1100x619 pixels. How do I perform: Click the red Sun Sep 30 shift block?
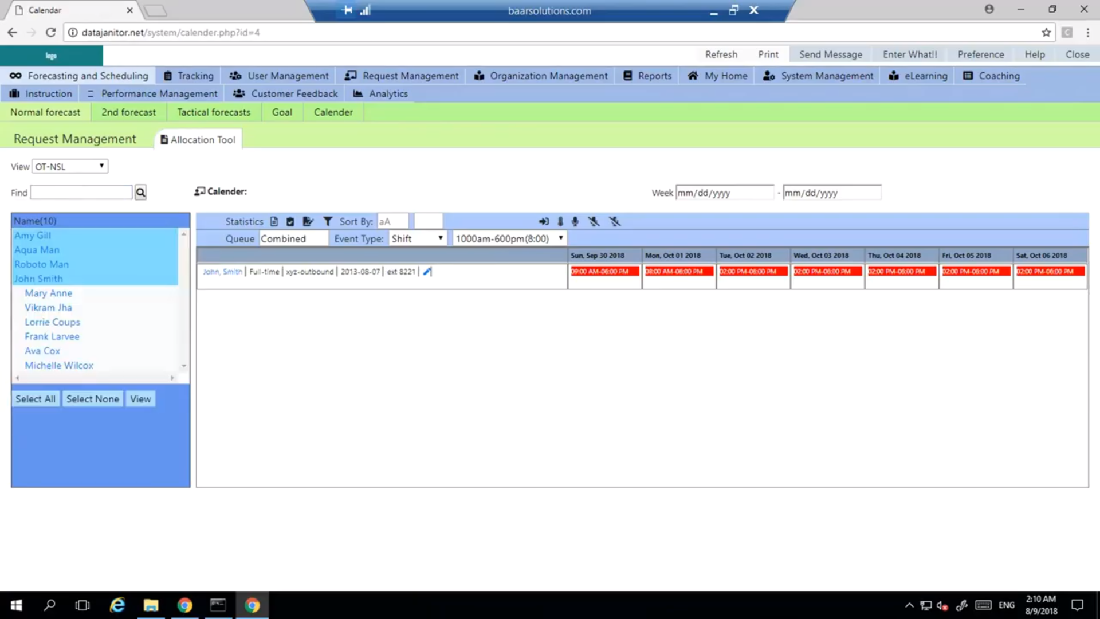point(604,272)
